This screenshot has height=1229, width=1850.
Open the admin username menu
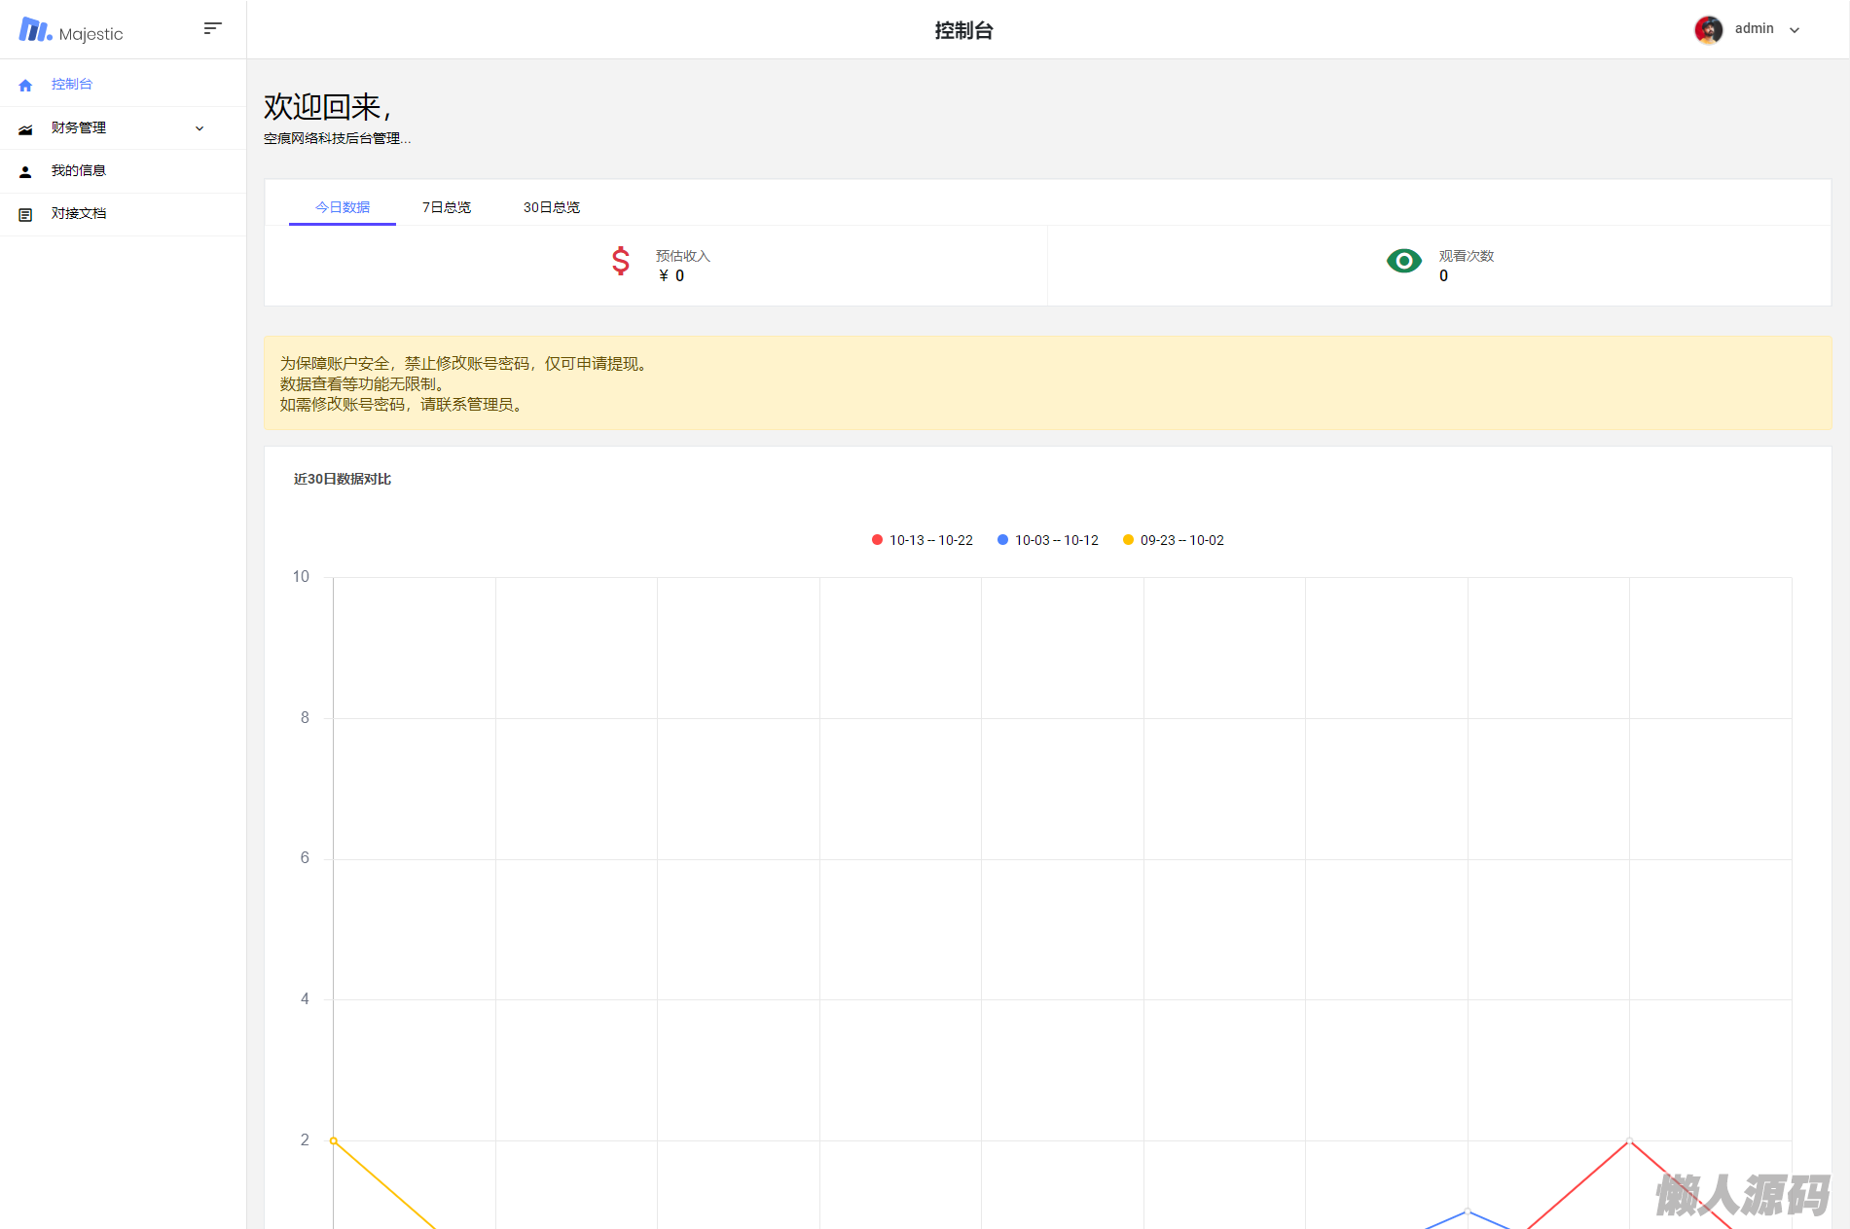pos(1754,29)
